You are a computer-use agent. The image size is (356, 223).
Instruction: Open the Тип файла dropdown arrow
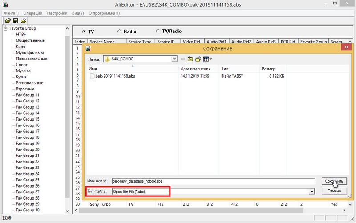(312, 192)
